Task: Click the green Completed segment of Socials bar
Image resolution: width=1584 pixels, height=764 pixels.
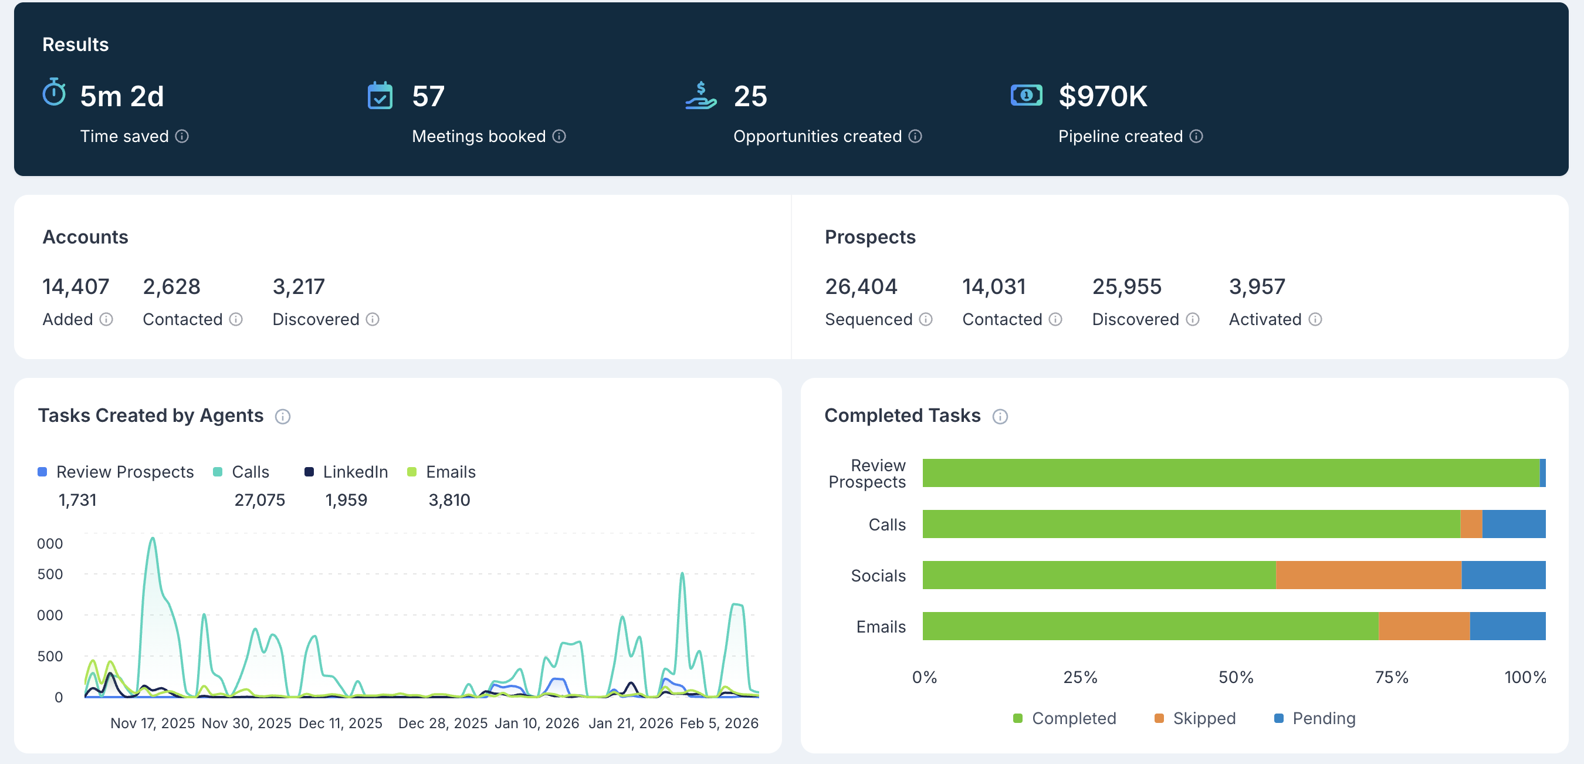Action: [1099, 575]
